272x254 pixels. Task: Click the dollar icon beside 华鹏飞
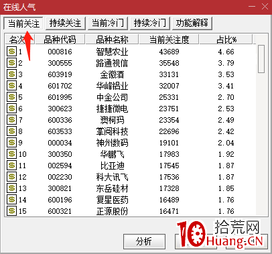point(11,154)
